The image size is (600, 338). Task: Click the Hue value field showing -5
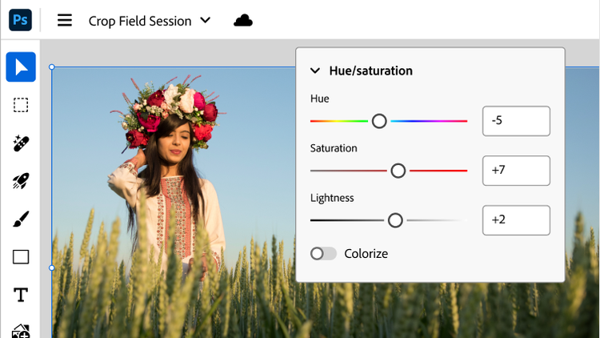516,121
